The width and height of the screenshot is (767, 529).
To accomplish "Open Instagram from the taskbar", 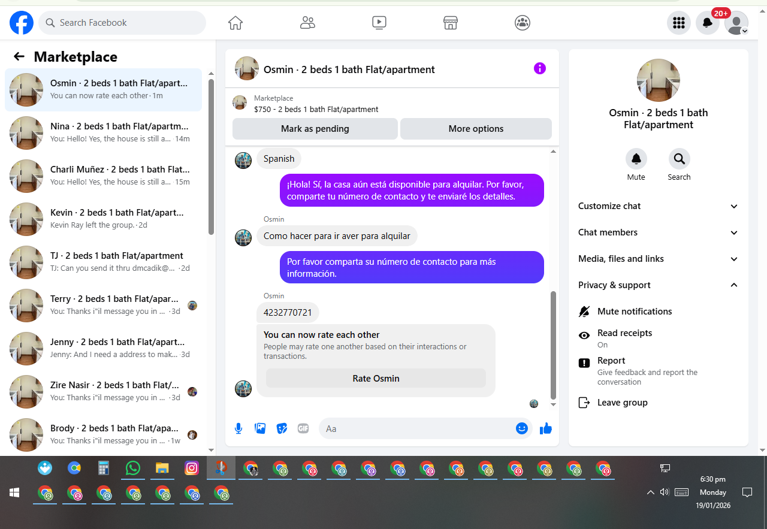I will [192, 468].
